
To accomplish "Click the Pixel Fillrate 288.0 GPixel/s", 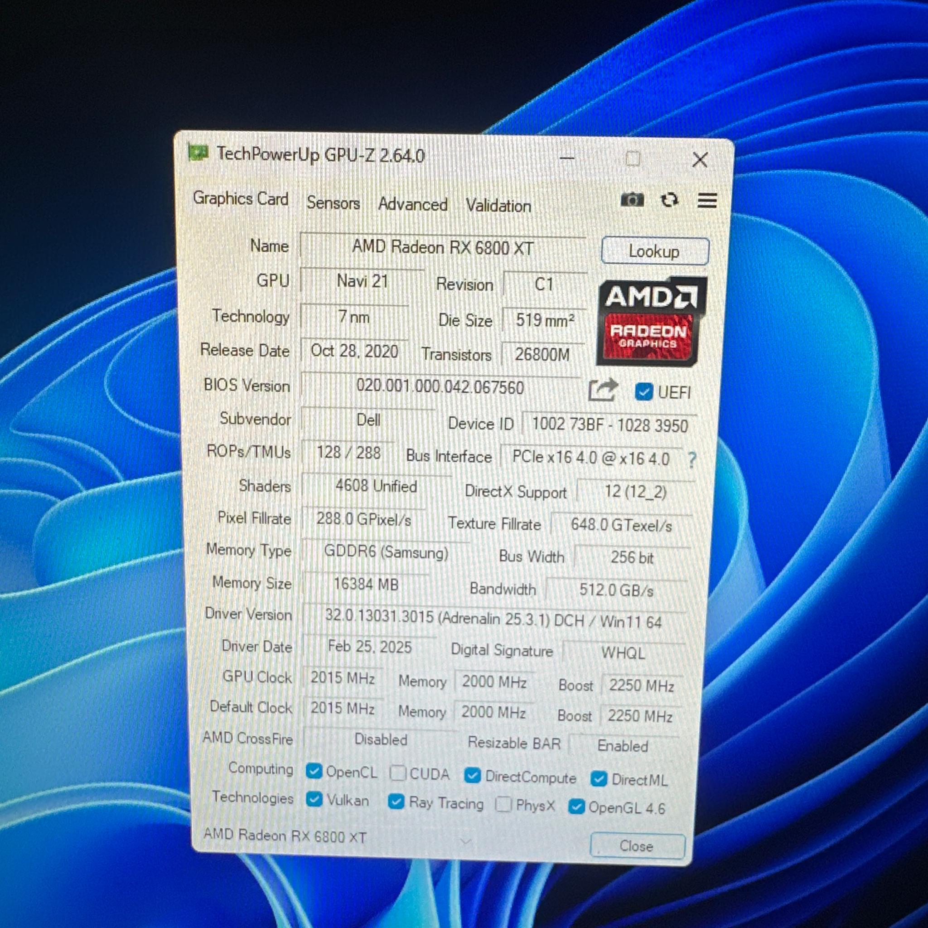I will (x=364, y=519).
